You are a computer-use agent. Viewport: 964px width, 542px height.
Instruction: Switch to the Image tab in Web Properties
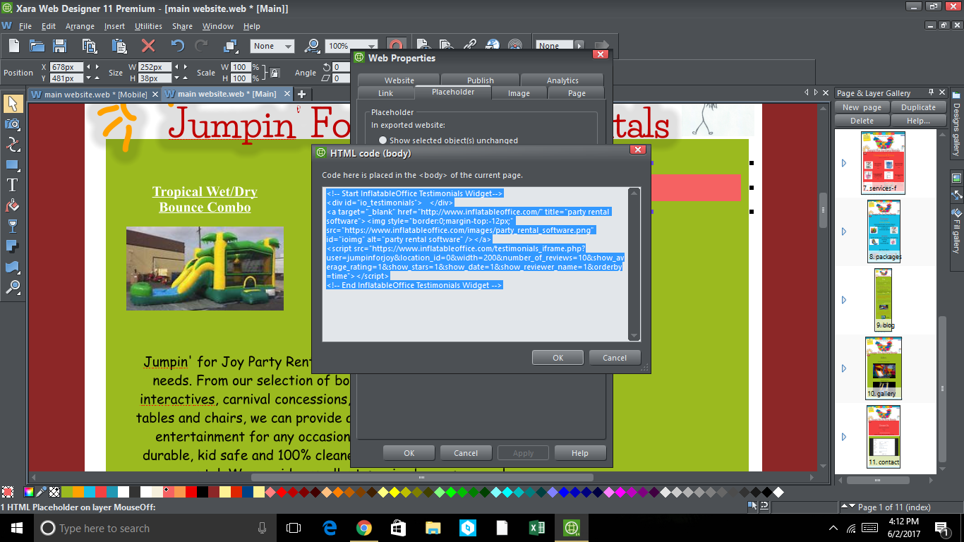tap(519, 93)
